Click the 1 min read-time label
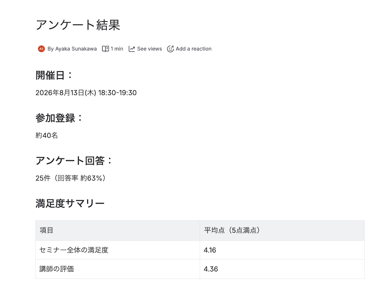Image resolution: width=385 pixels, height=298 pixels. 117,49
